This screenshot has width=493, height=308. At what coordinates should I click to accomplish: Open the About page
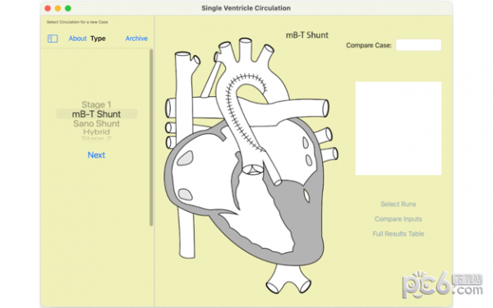(77, 39)
